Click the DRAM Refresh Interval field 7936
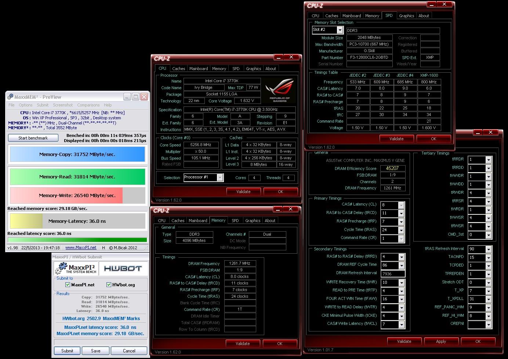 [393, 273]
